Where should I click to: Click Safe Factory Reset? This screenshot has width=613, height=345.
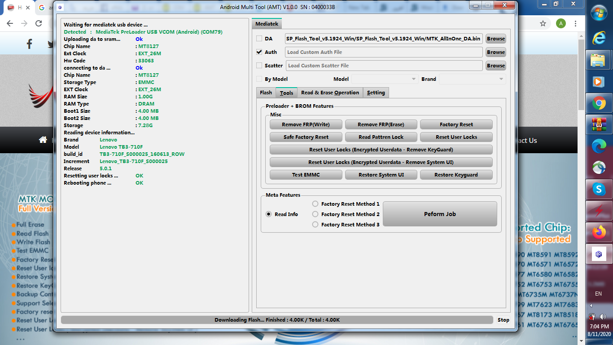(306, 137)
